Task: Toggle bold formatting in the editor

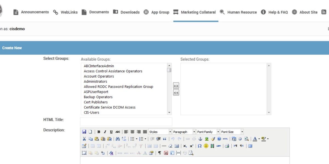Action: [x=98, y=131]
